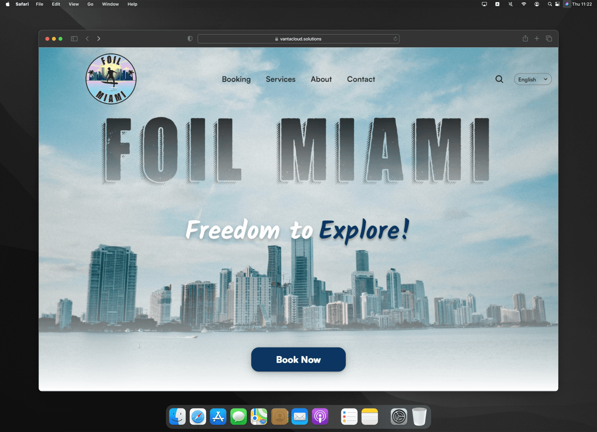Open the Booking navigation item
The width and height of the screenshot is (597, 432).
pos(236,79)
